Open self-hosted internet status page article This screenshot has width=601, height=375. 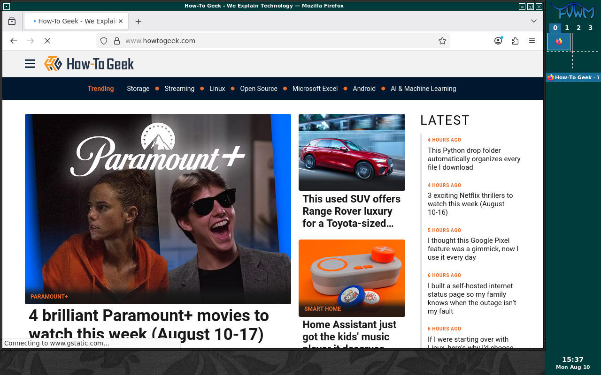[472, 299]
